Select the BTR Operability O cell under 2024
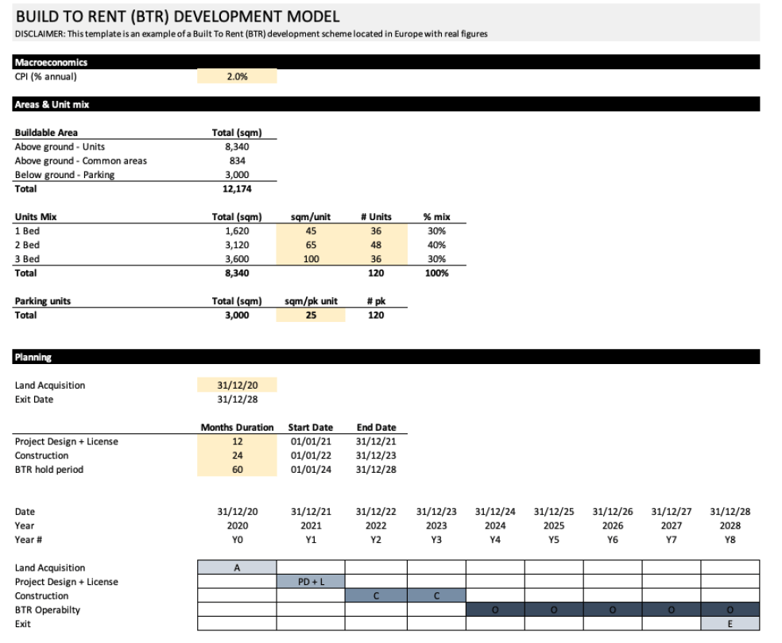782x643 pixels. (494, 609)
